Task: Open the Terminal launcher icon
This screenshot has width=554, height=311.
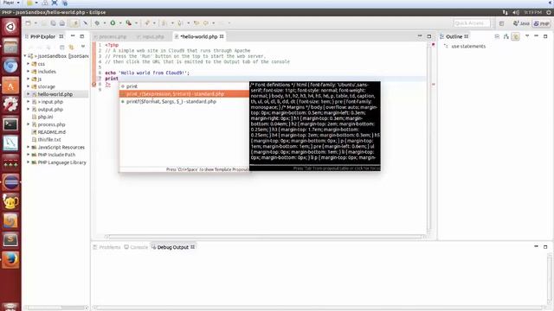Action: [x=10, y=124]
